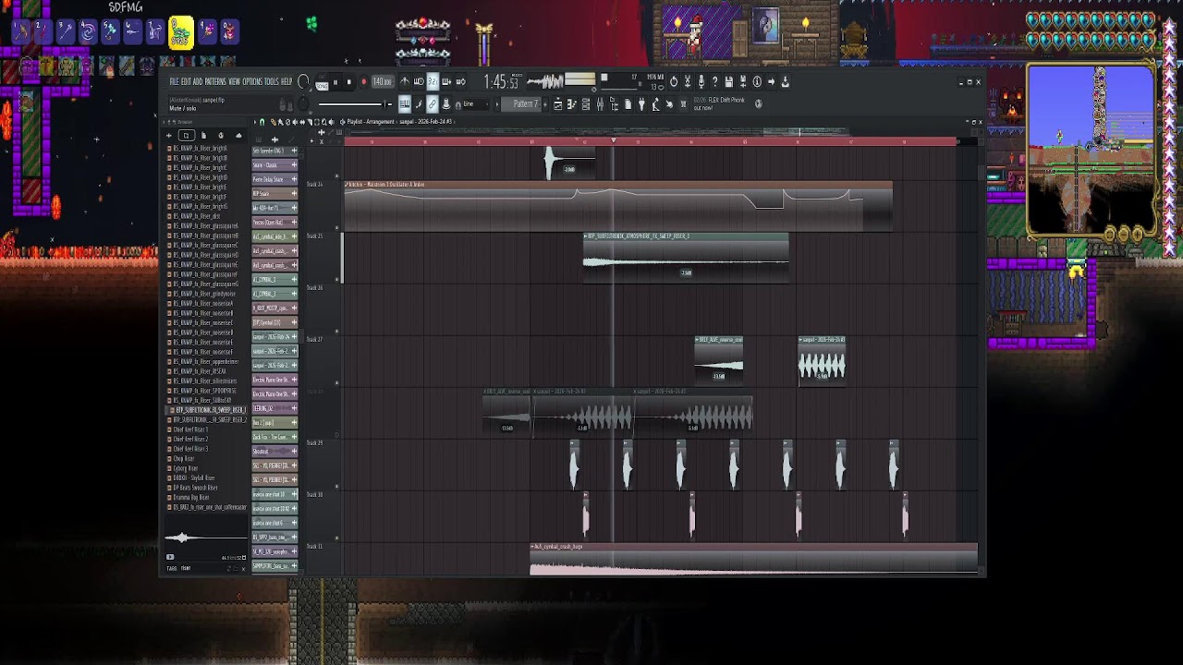Toggle the metronome icon

click(x=405, y=81)
